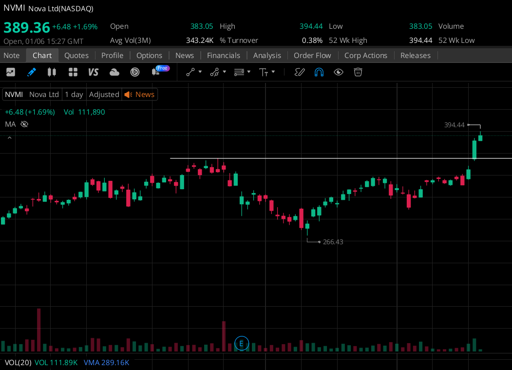Toggle drawings visibility with eye icon
512x370 pixels.
pyautogui.click(x=339, y=72)
